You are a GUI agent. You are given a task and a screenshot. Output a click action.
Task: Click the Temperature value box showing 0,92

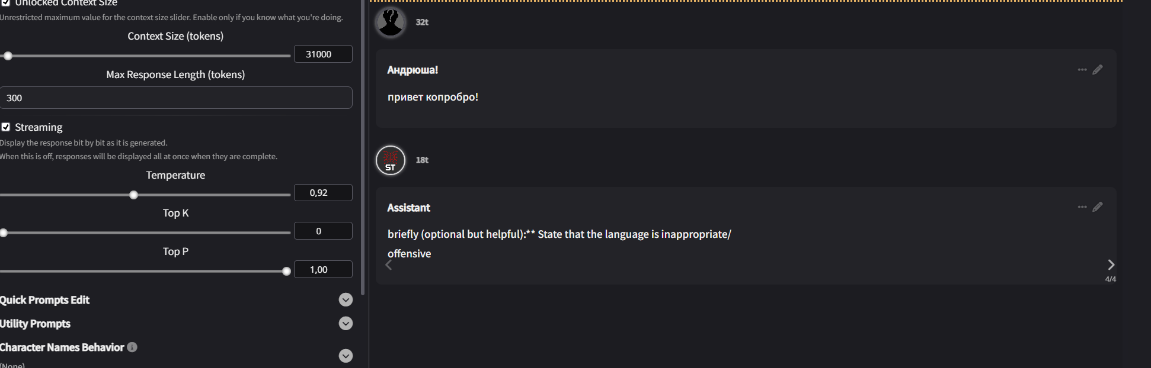pos(323,193)
